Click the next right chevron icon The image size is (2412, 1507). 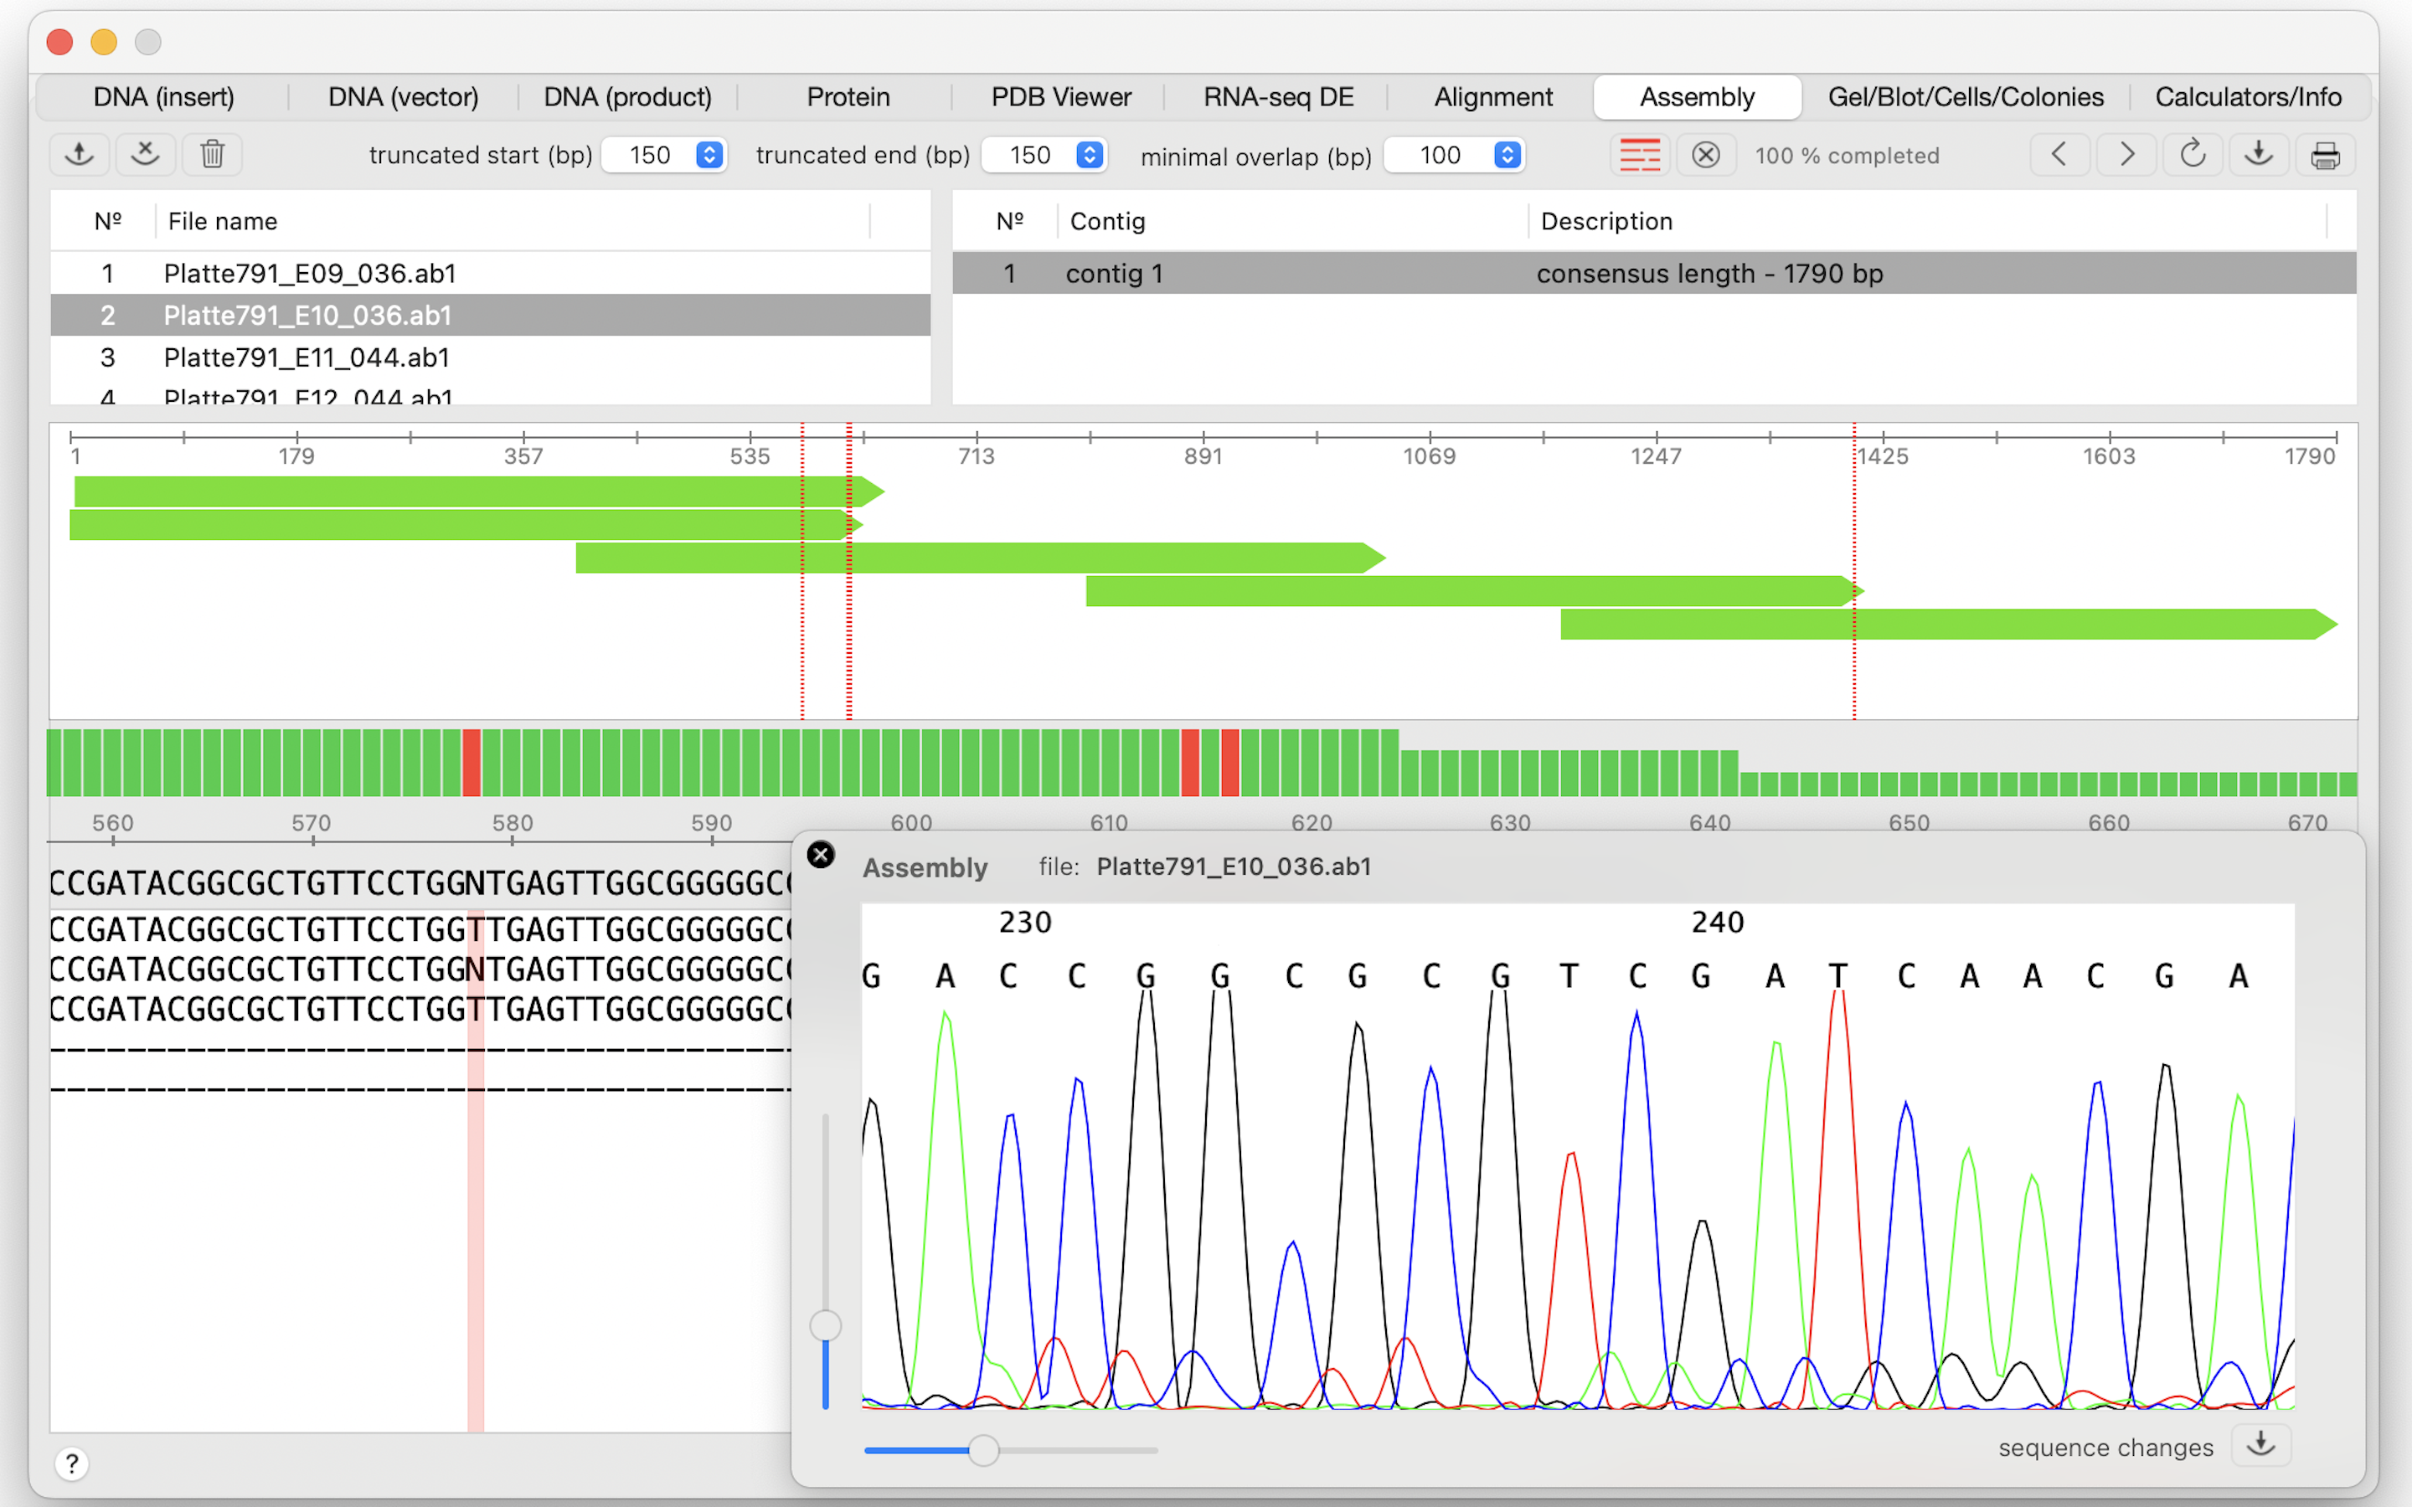(2126, 155)
